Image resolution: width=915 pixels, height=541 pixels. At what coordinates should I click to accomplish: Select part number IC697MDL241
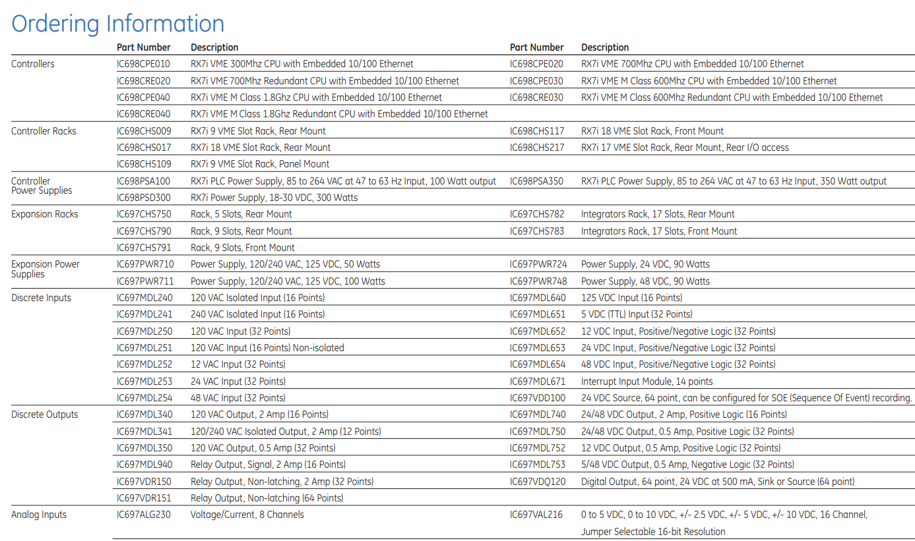(144, 314)
